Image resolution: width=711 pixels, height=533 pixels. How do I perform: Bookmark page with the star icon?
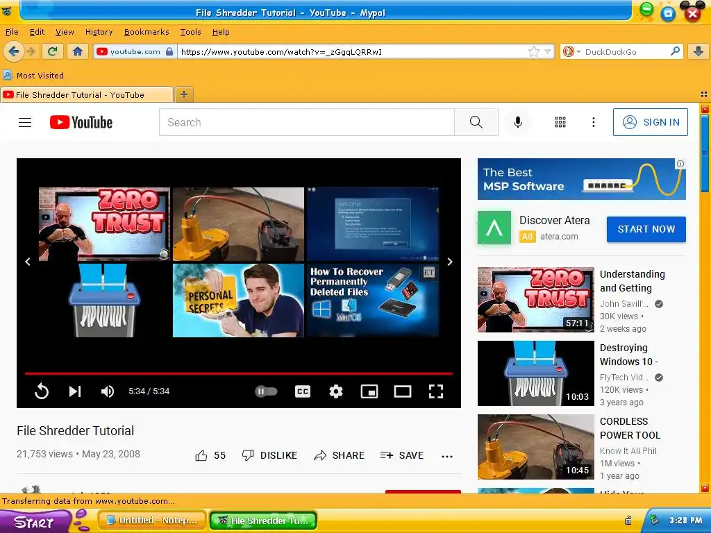[534, 51]
